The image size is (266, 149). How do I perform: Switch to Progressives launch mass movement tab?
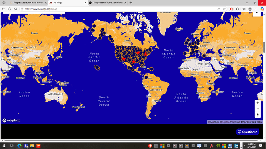[28, 3]
